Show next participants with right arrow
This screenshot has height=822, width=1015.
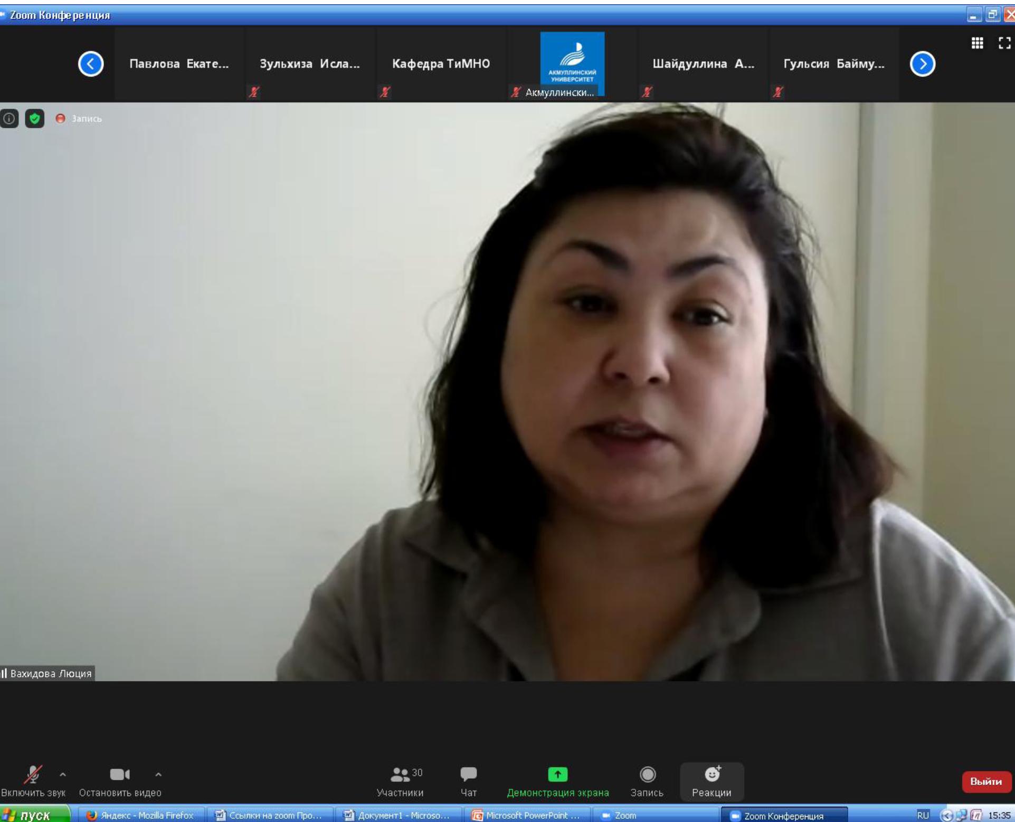[x=922, y=64]
